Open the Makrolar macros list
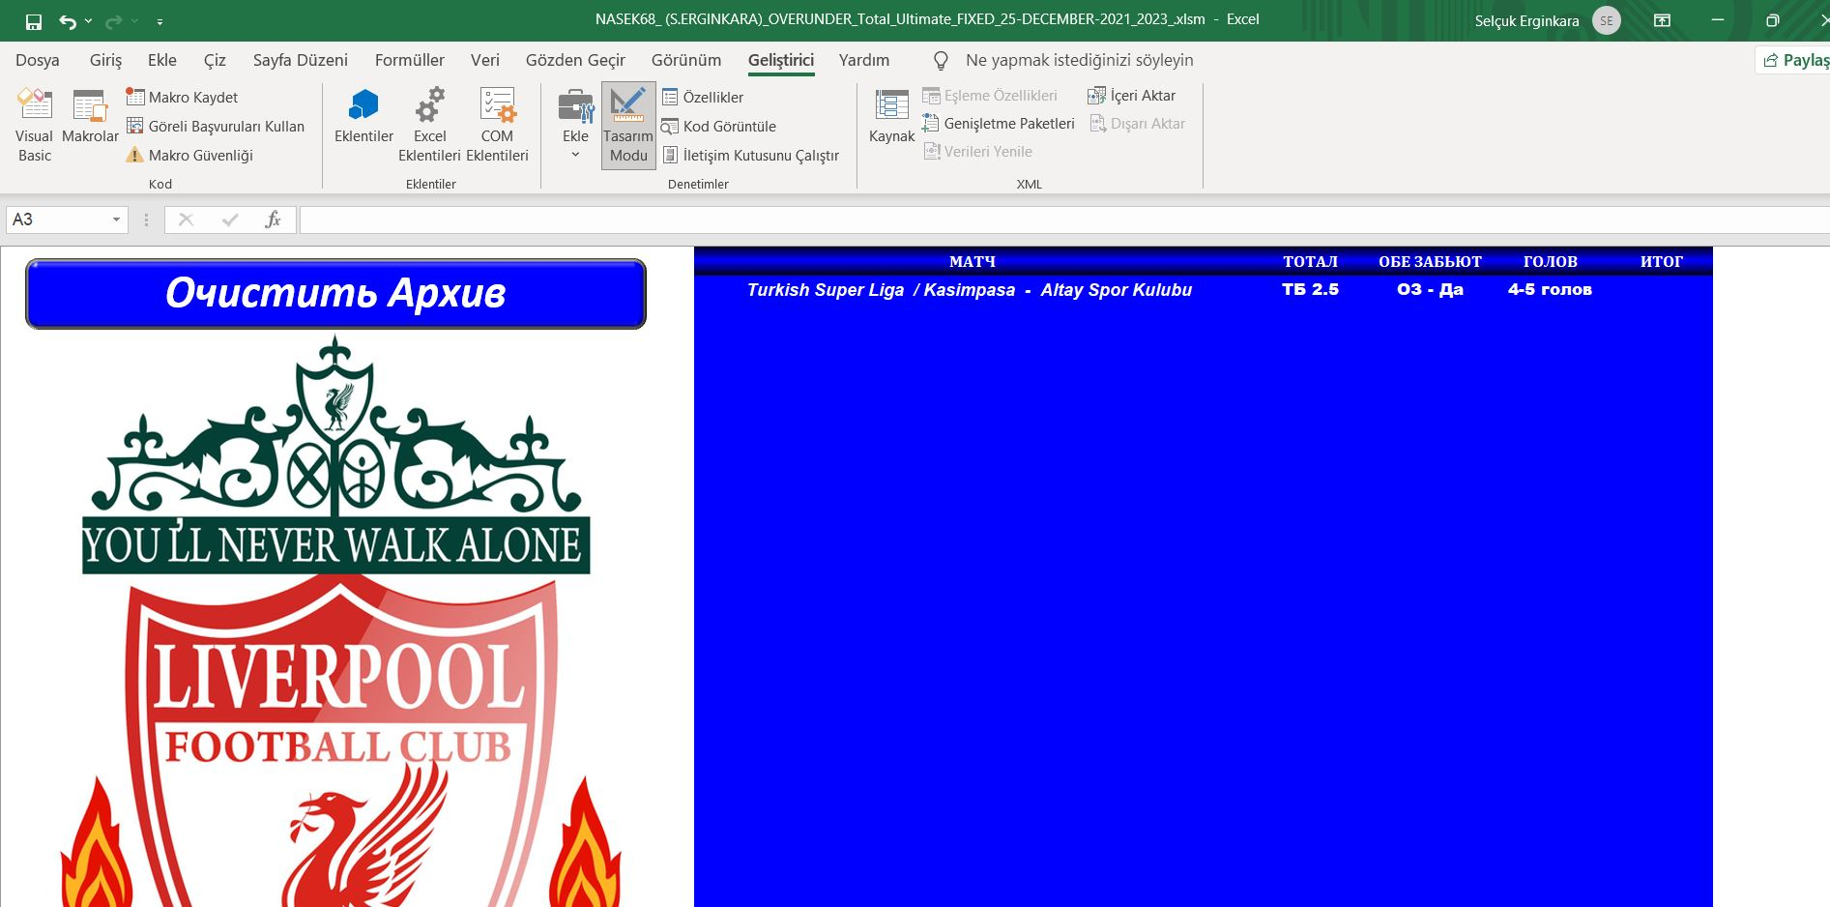 (90, 118)
